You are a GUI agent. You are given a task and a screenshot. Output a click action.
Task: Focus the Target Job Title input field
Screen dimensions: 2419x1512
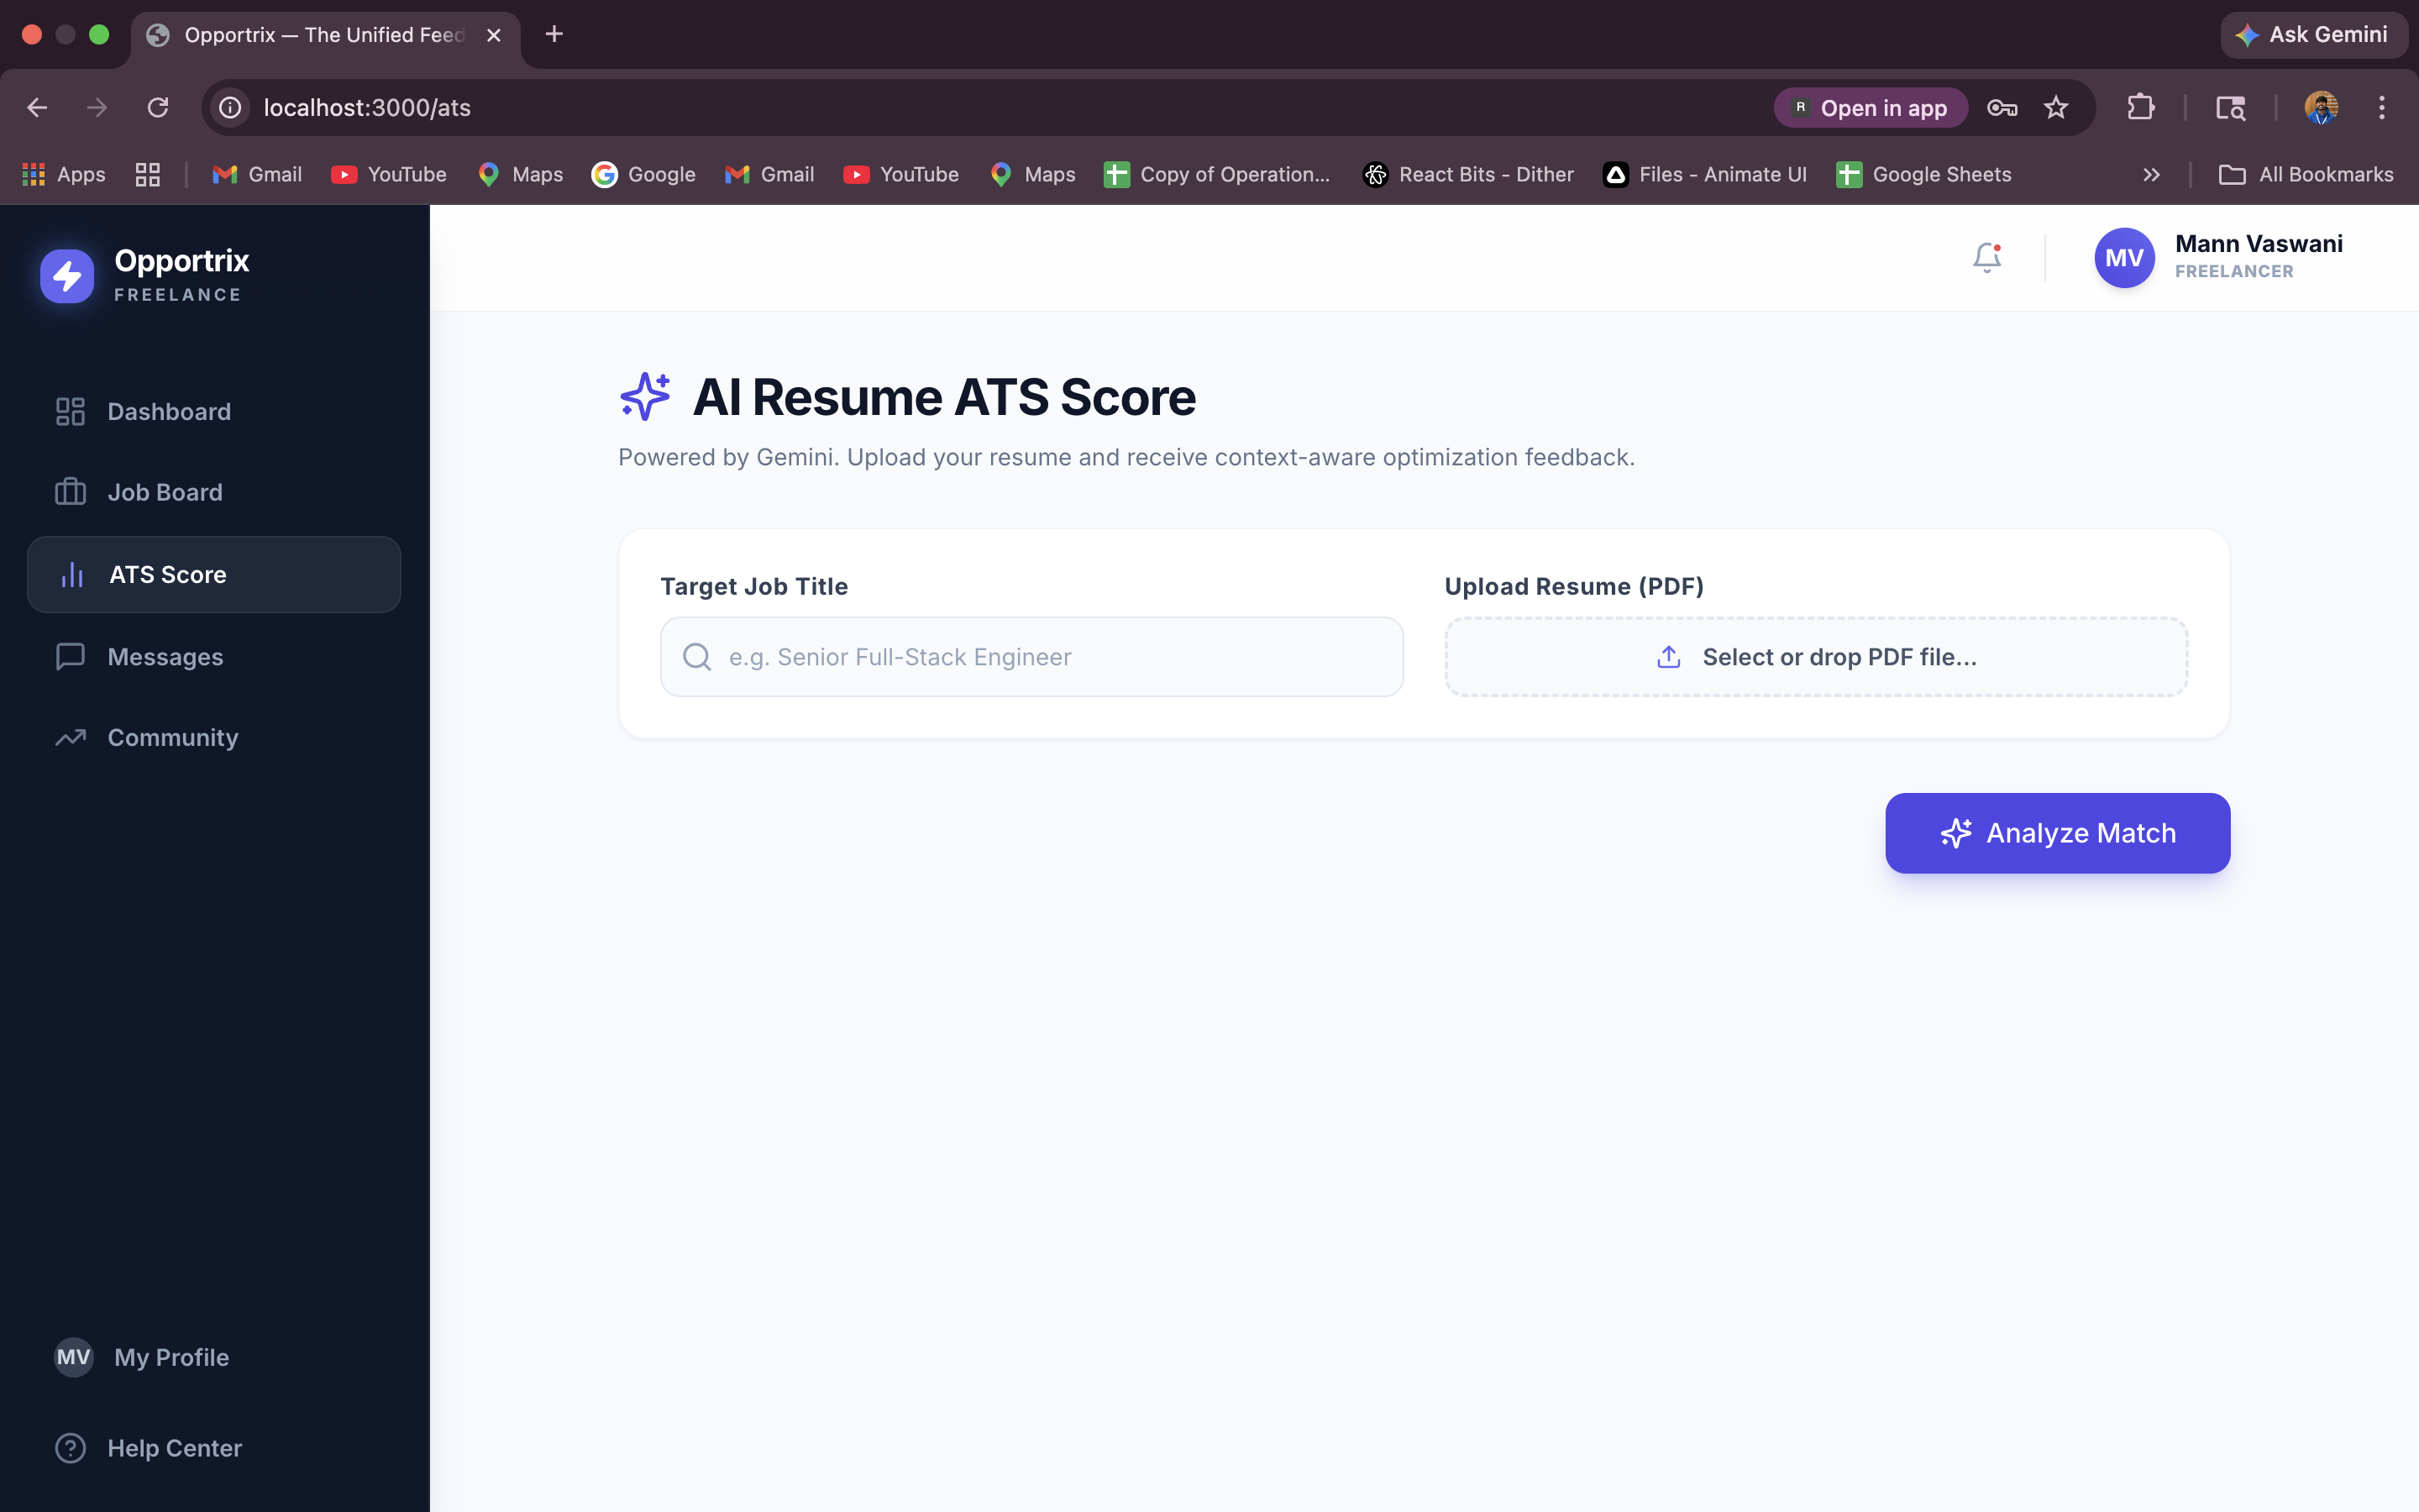coord(1031,657)
